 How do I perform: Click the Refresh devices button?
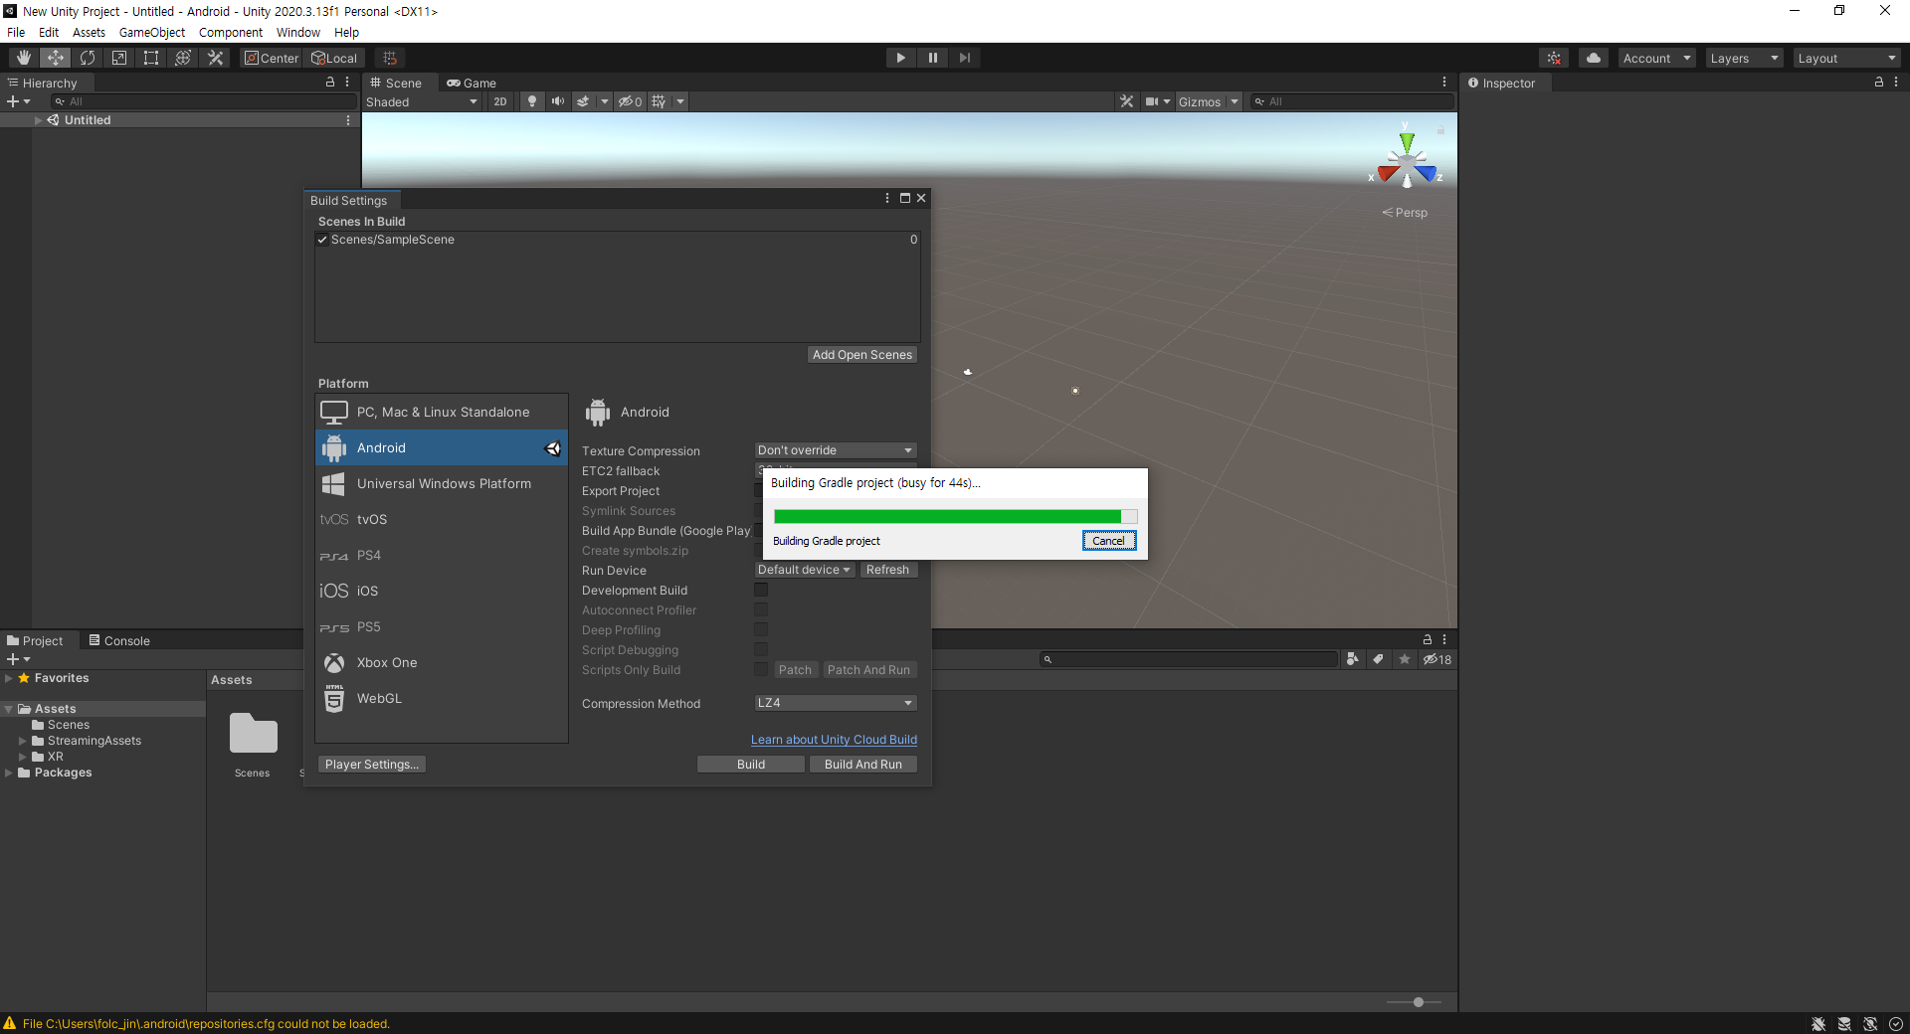[887, 570]
